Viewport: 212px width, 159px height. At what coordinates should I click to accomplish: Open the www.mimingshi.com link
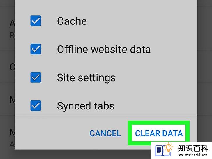tap(193, 155)
